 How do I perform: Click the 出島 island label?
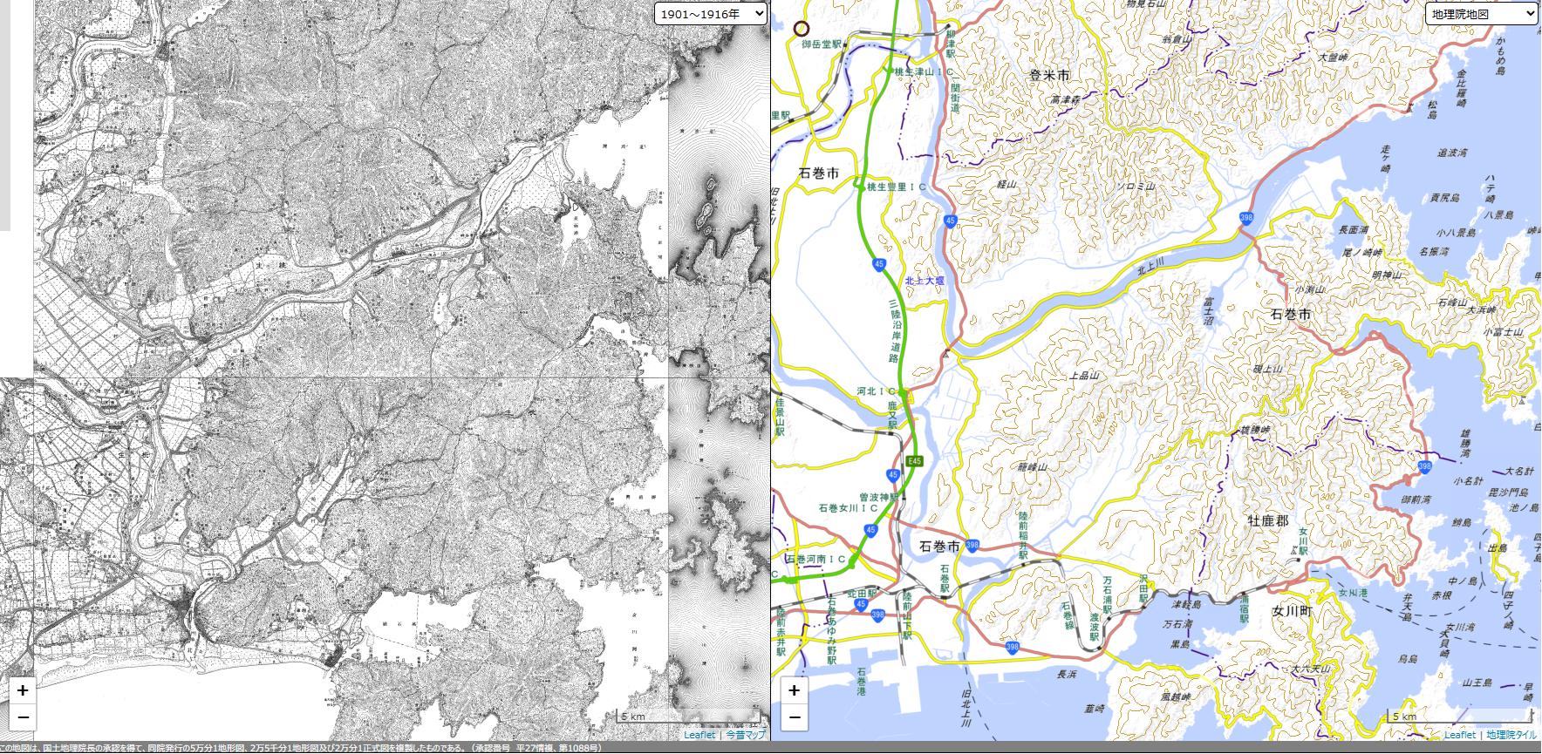point(1498,548)
